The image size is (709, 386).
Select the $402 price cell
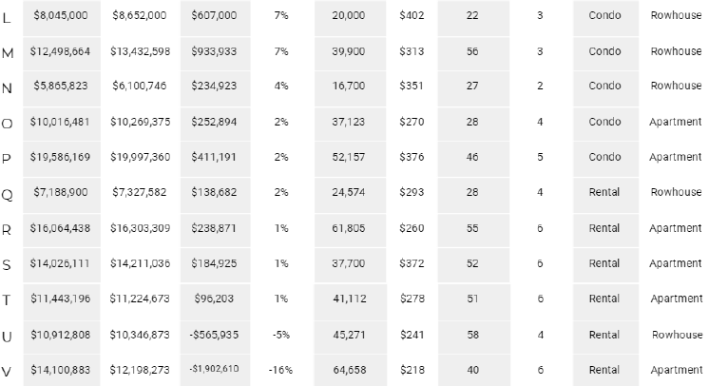(411, 16)
